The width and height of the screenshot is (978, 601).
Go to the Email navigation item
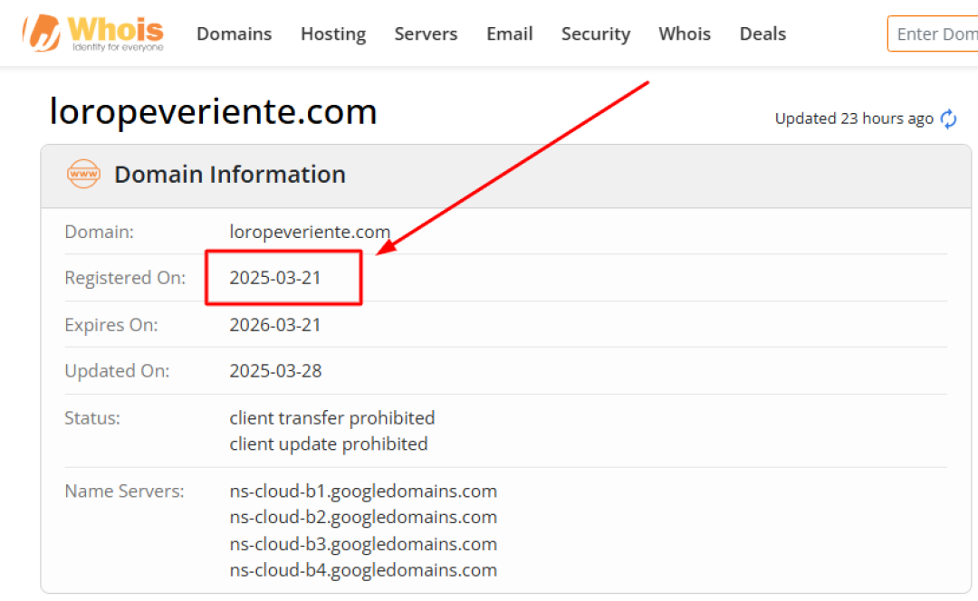(x=509, y=33)
